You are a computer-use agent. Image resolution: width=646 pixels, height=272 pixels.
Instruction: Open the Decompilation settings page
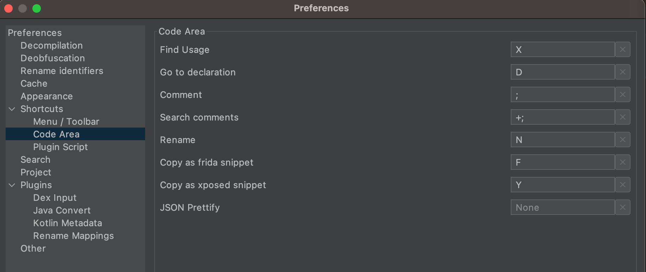(x=51, y=45)
